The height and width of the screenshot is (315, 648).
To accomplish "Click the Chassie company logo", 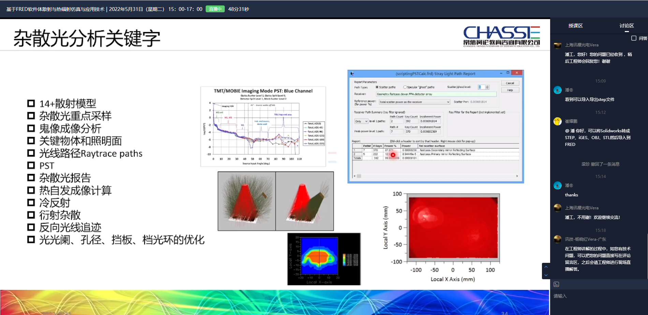I will [x=501, y=36].
